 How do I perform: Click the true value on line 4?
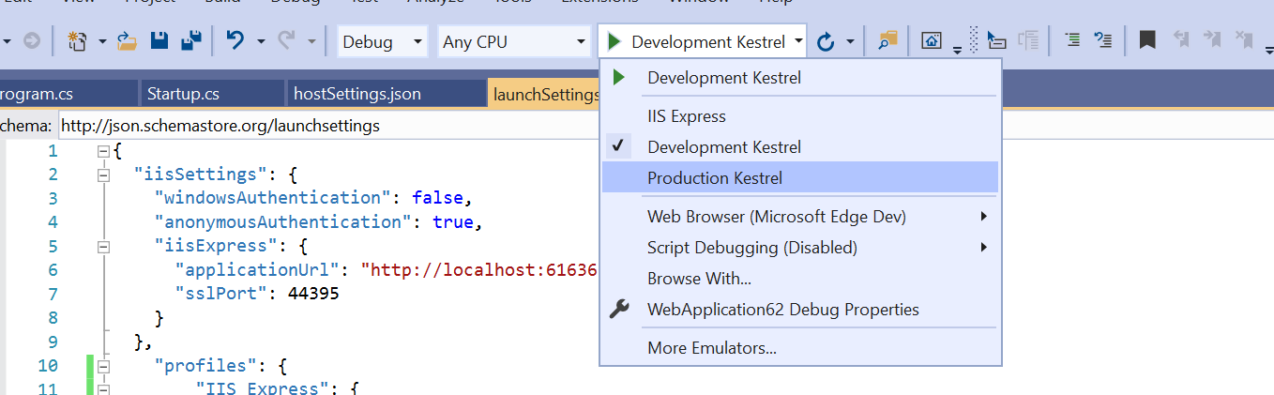452,222
